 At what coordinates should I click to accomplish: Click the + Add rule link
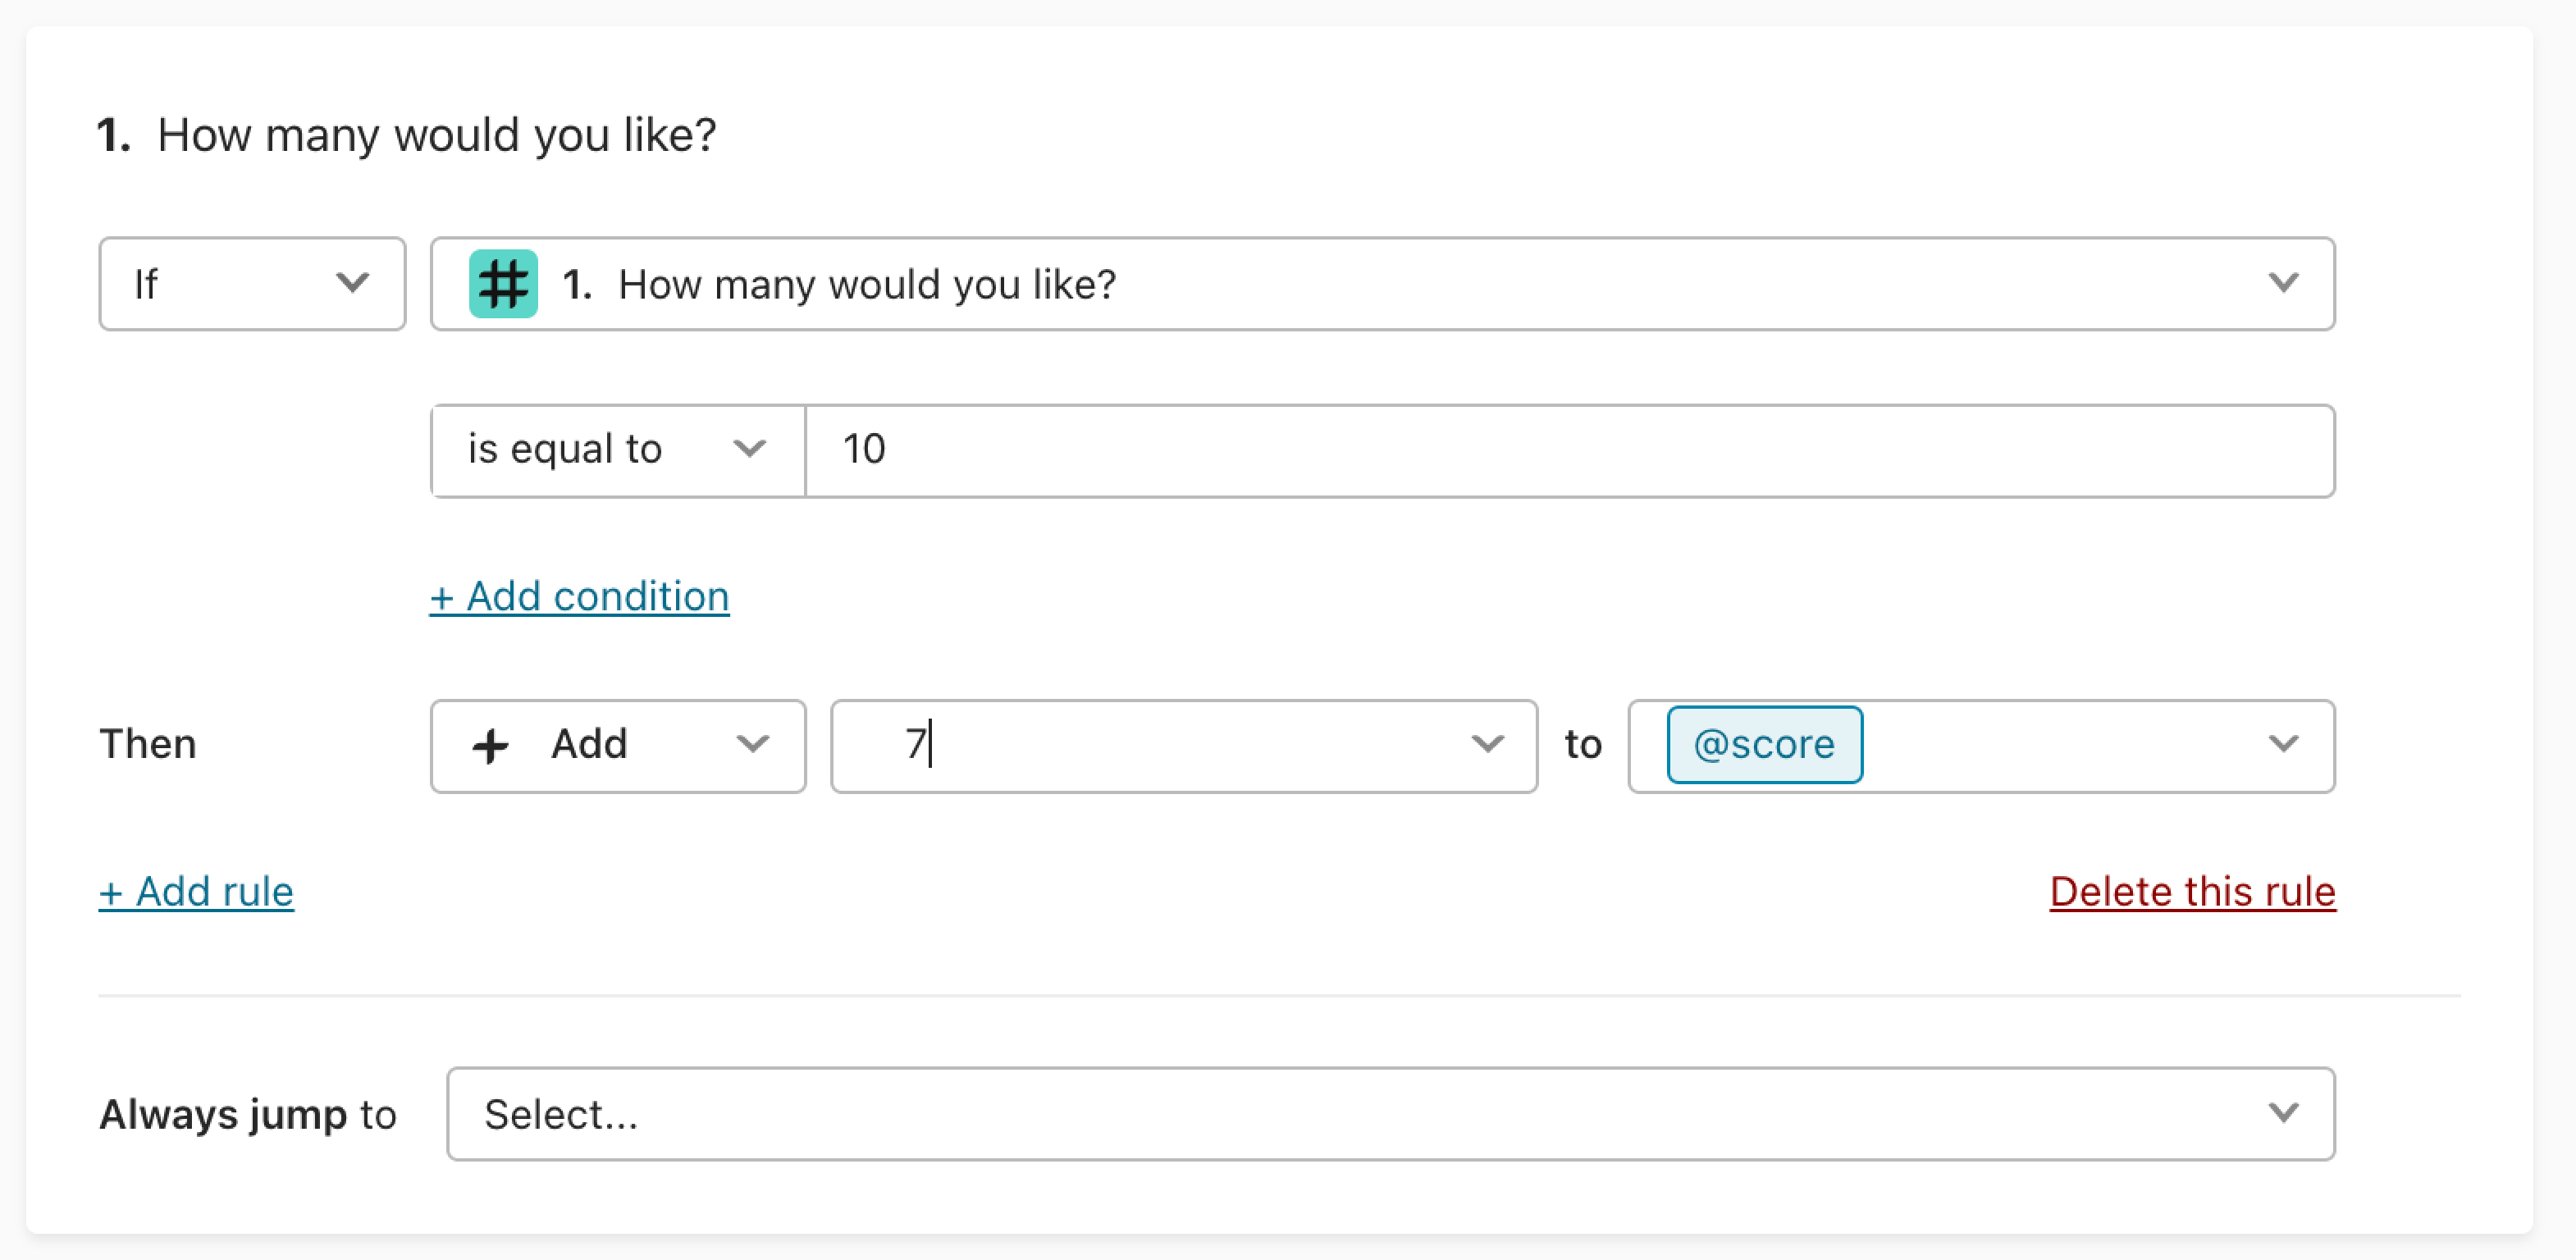pos(196,892)
